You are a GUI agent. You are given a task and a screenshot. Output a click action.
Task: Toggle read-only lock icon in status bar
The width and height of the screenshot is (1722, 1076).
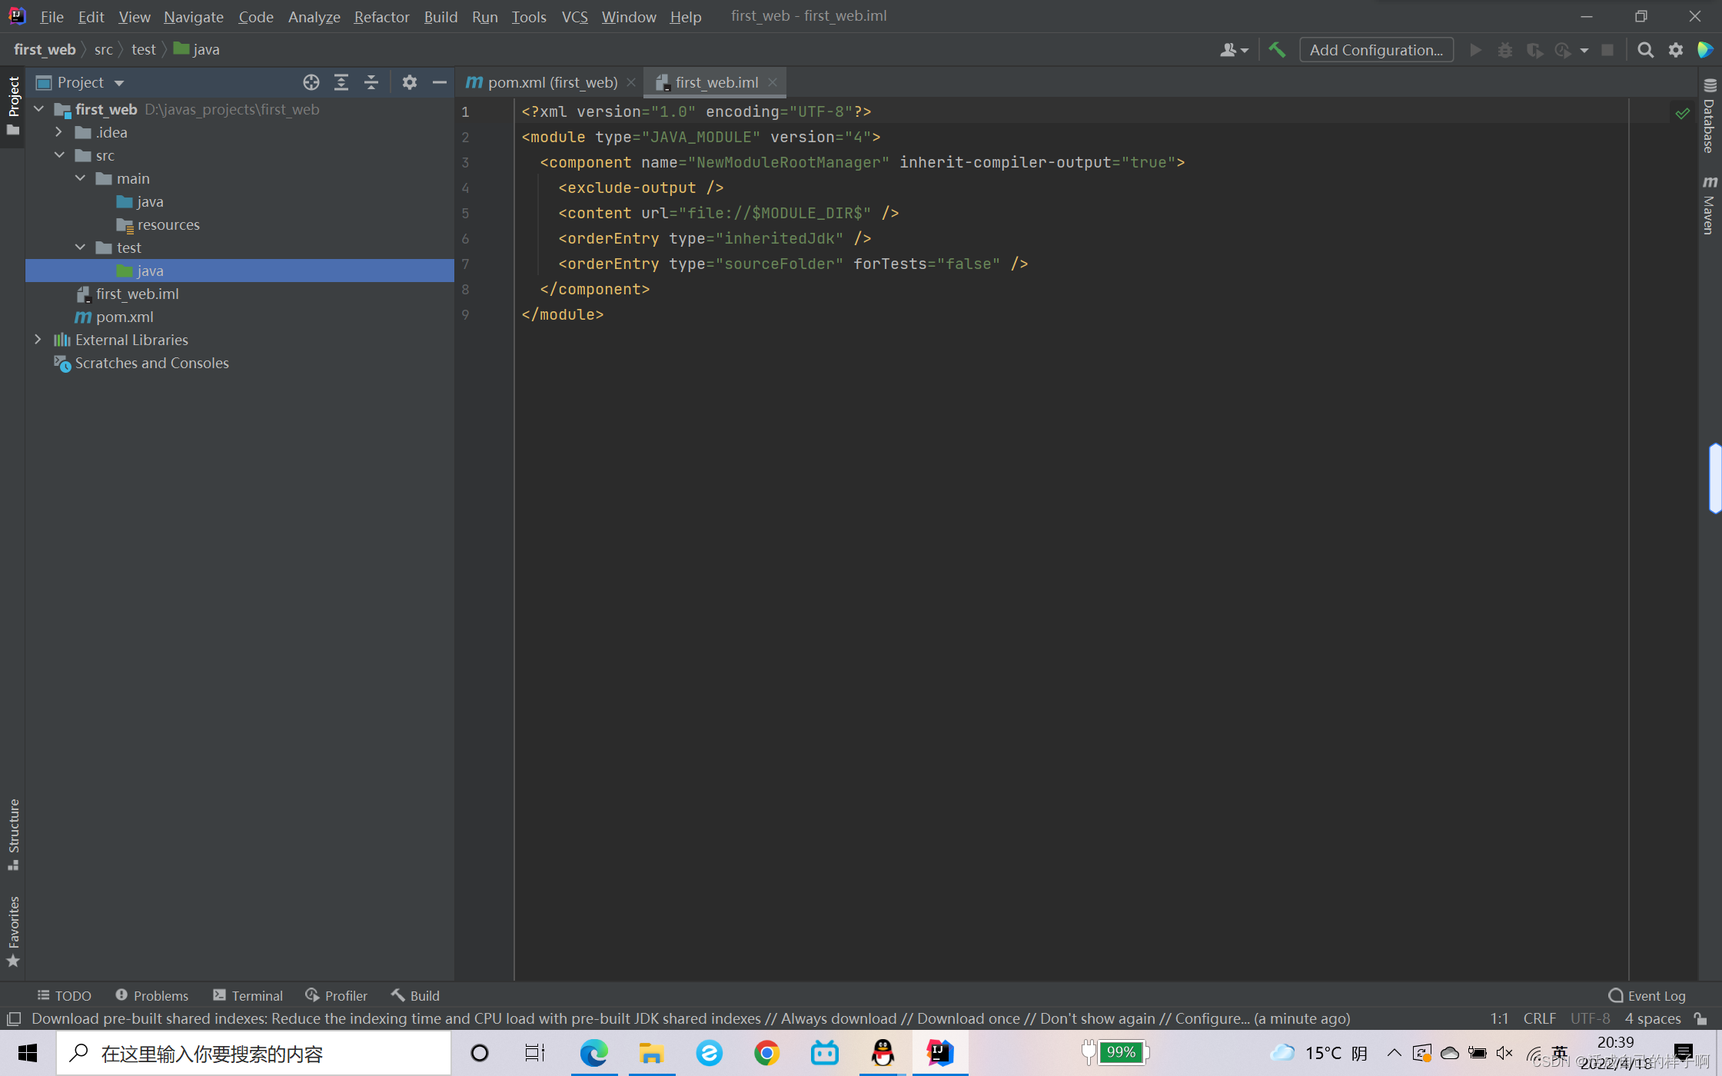(1701, 1018)
